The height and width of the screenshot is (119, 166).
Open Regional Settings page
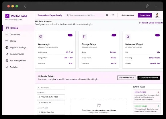coord(19,47)
